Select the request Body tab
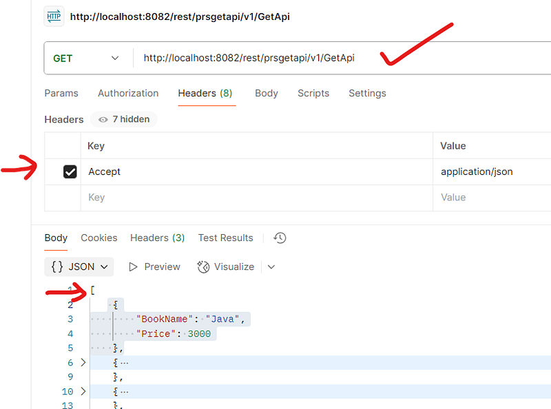The width and height of the screenshot is (551, 409). tap(266, 93)
